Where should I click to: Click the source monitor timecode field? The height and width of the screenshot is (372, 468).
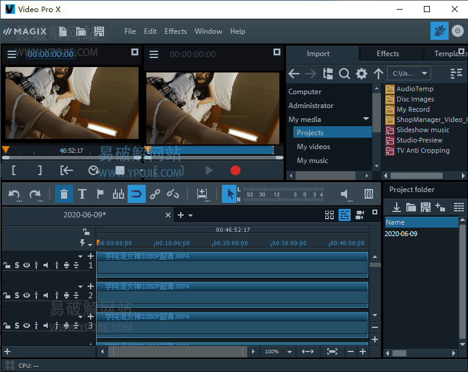[50, 54]
